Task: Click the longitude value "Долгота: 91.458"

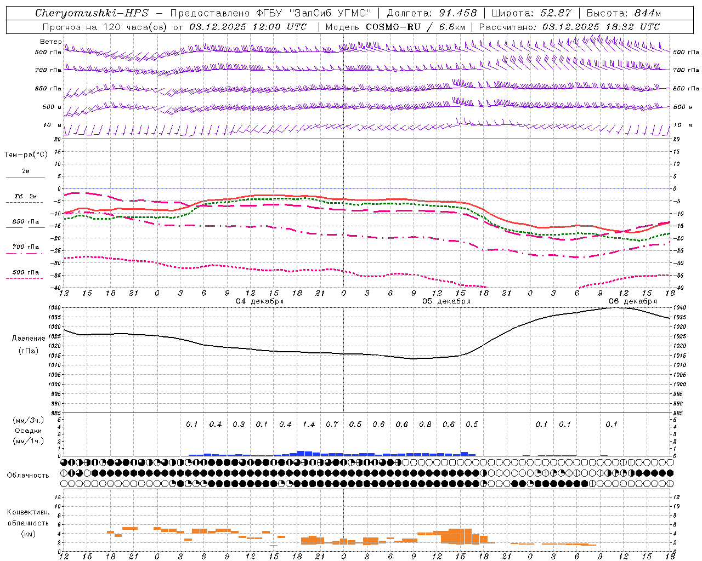Action: 432,13
